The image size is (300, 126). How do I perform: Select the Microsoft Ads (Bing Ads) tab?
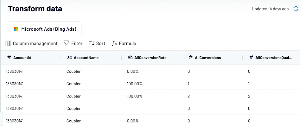[45, 29]
